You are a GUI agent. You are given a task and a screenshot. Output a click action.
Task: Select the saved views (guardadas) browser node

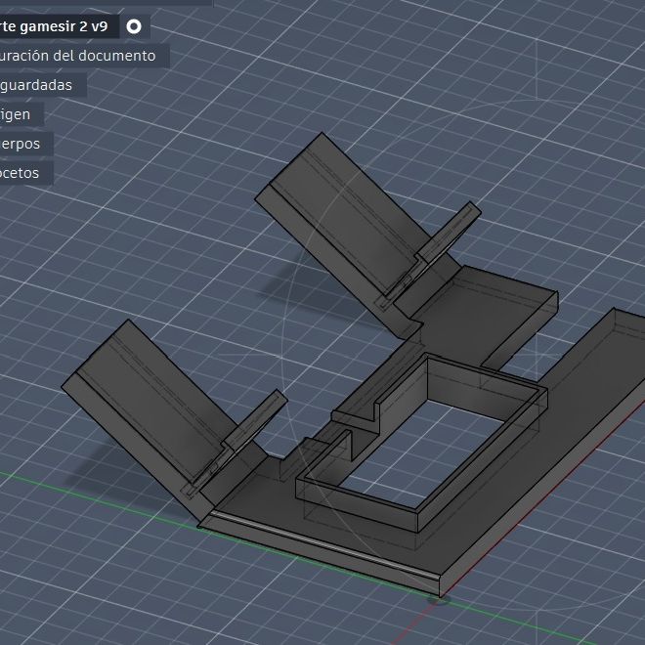[x=36, y=85]
